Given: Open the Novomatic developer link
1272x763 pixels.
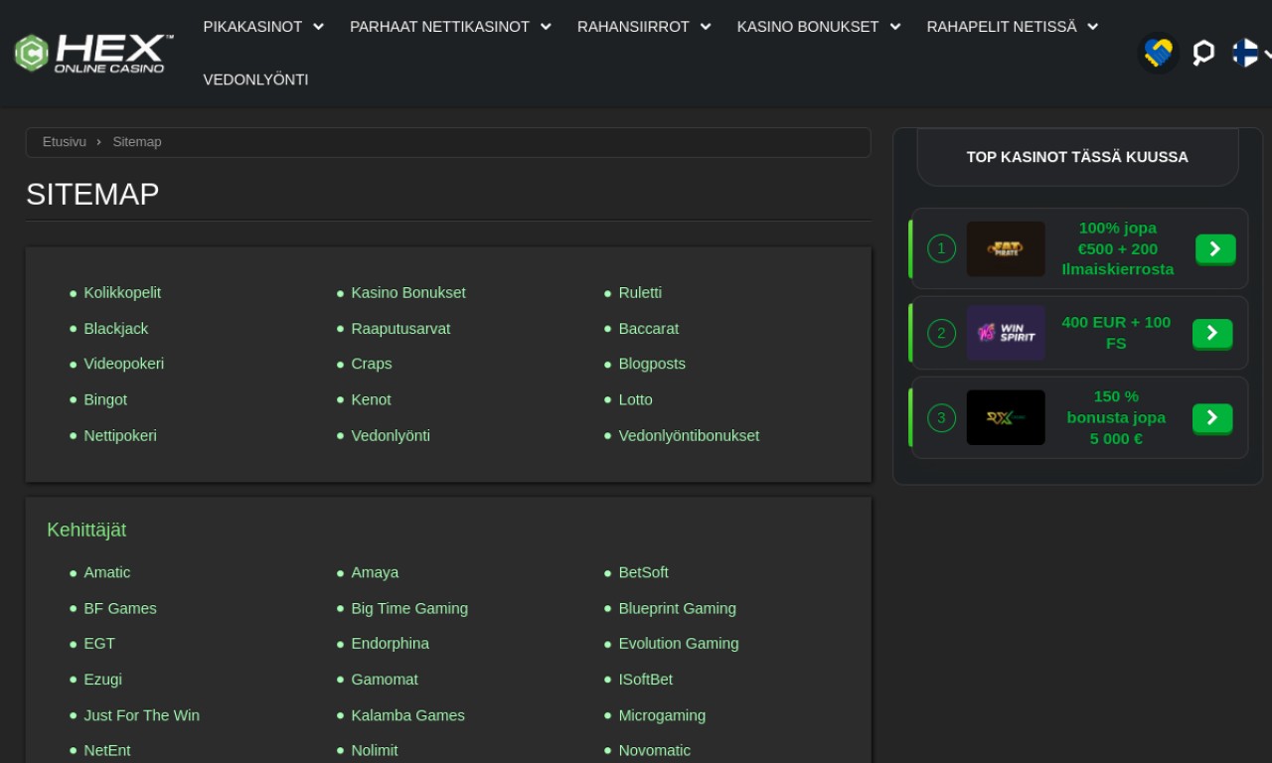Looking at the screenshot, I should click(655, 750).
